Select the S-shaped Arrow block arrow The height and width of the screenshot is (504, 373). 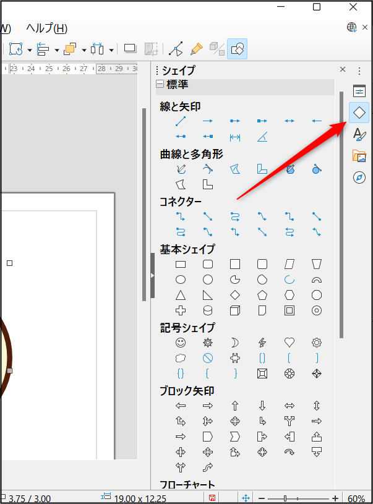tap(208, 468)
